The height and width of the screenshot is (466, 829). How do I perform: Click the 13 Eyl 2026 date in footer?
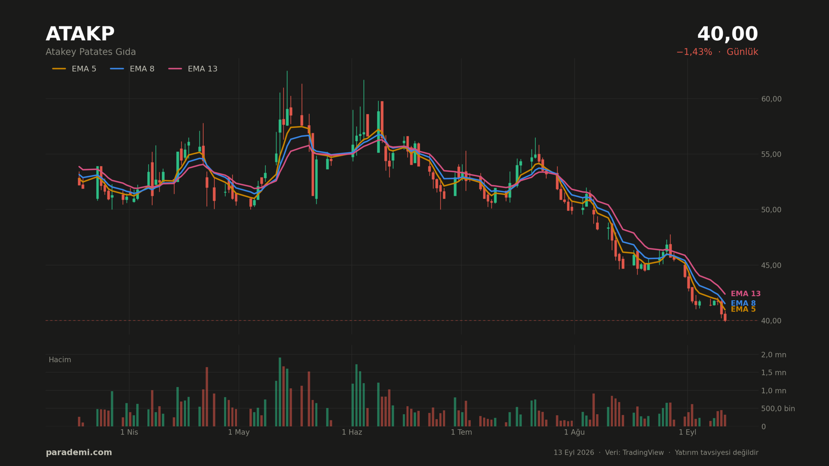click(574, 453)
